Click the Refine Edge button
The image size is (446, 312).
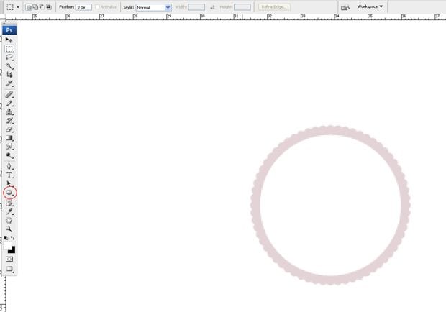tap(276, 6)
